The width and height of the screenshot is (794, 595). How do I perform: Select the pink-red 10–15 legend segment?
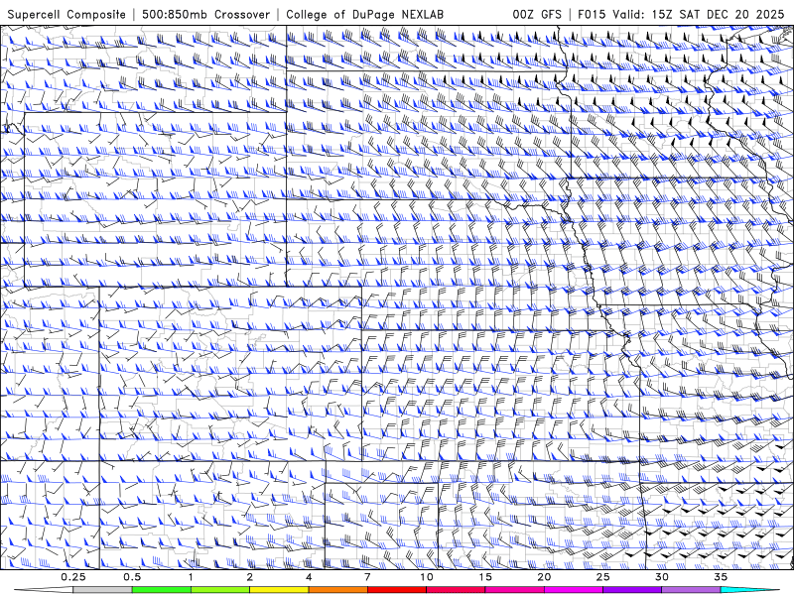coord(456,590)
